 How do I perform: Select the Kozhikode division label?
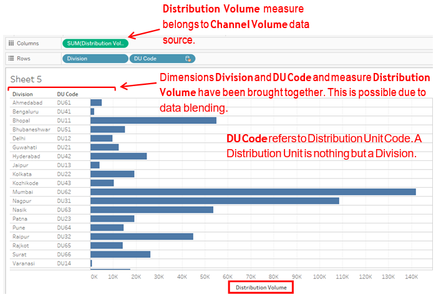26,183
